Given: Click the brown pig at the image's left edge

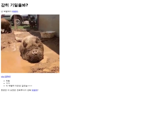Looking at the screenshot, I should click(x=6, y=26).
